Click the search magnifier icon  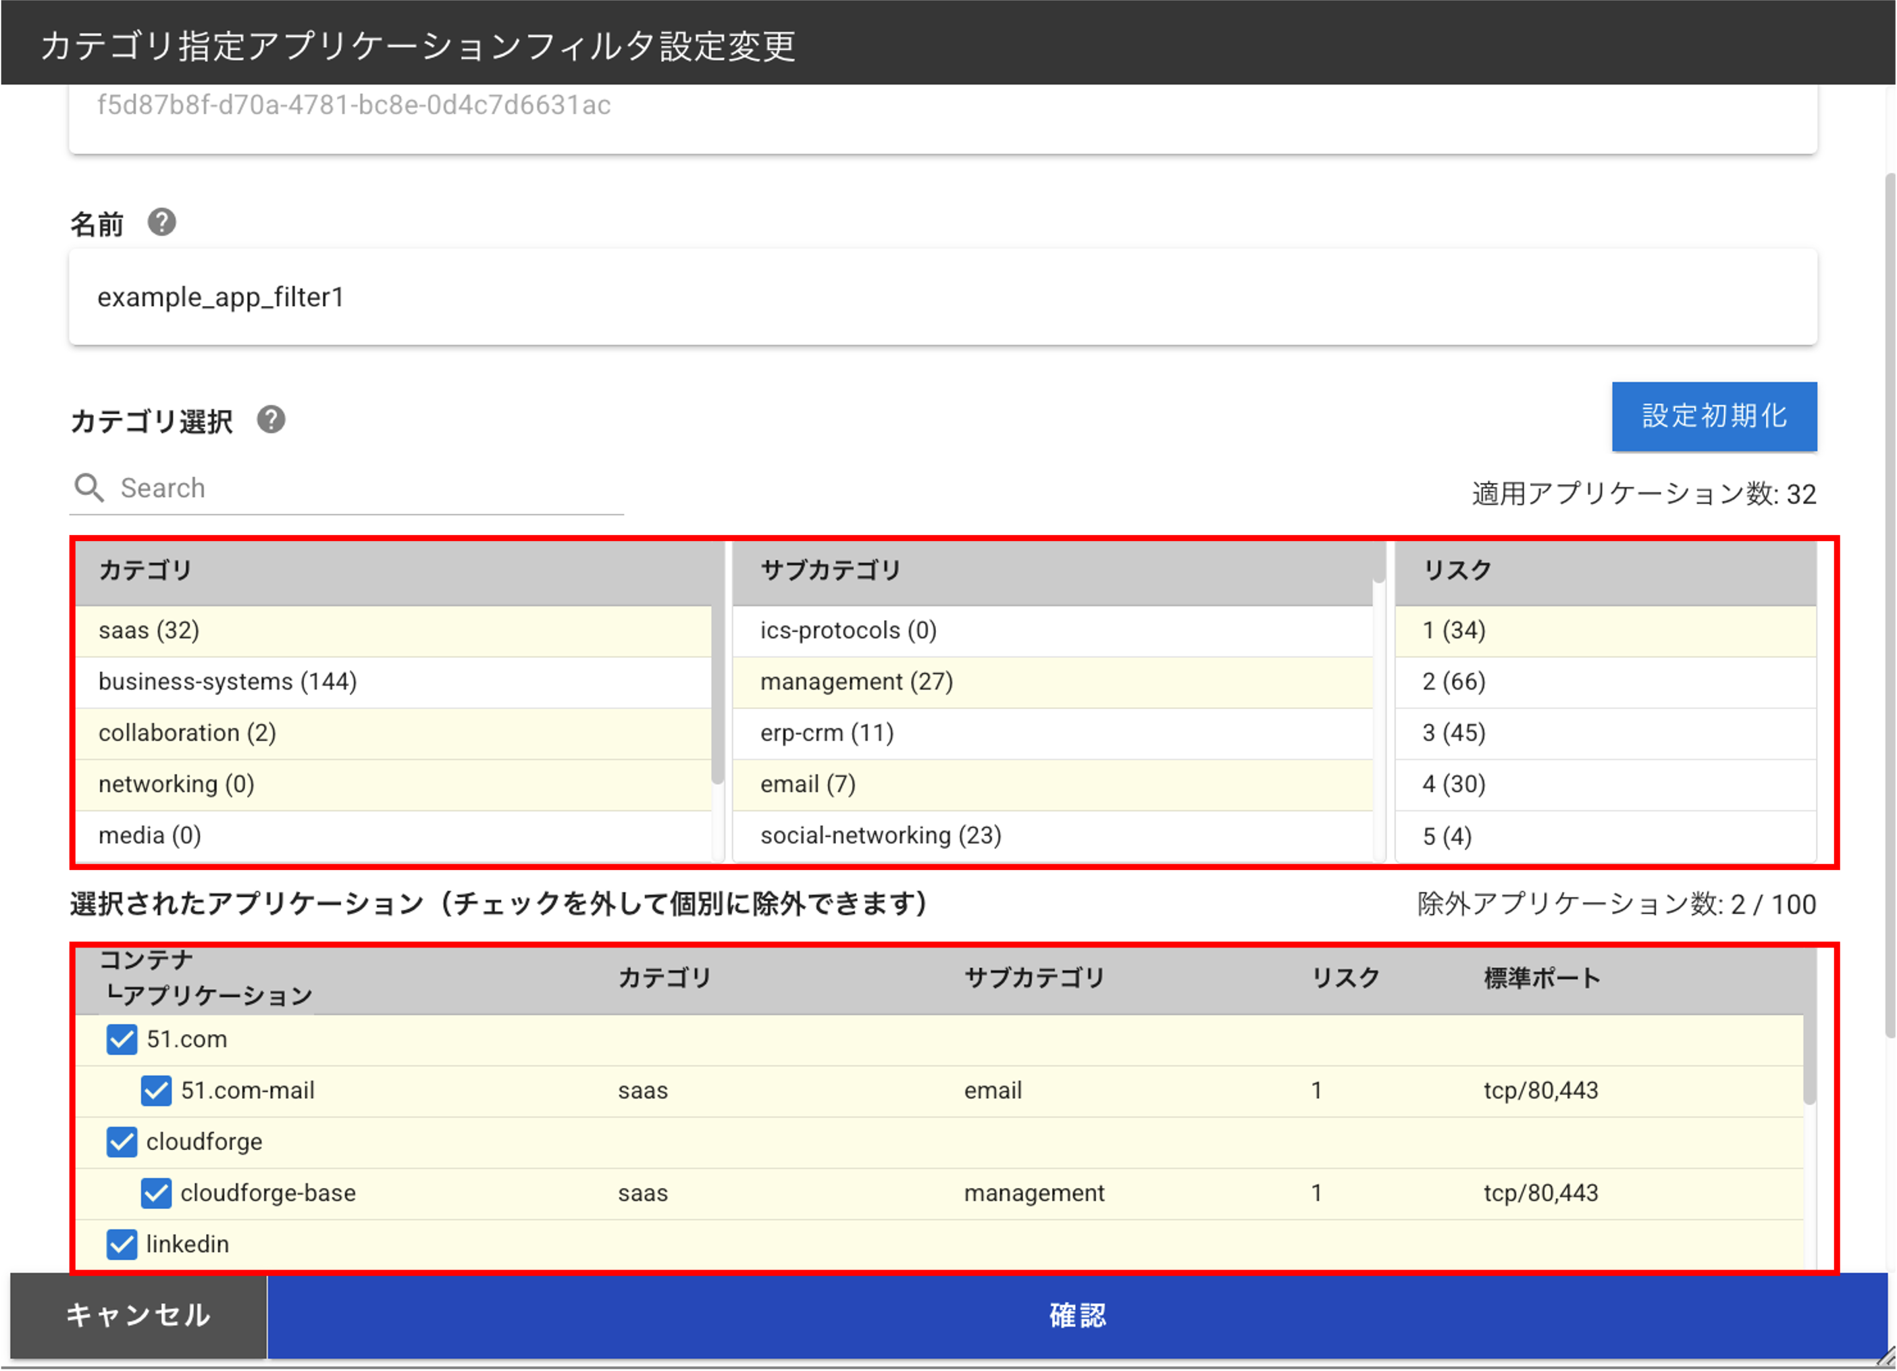tap(90, 488)
